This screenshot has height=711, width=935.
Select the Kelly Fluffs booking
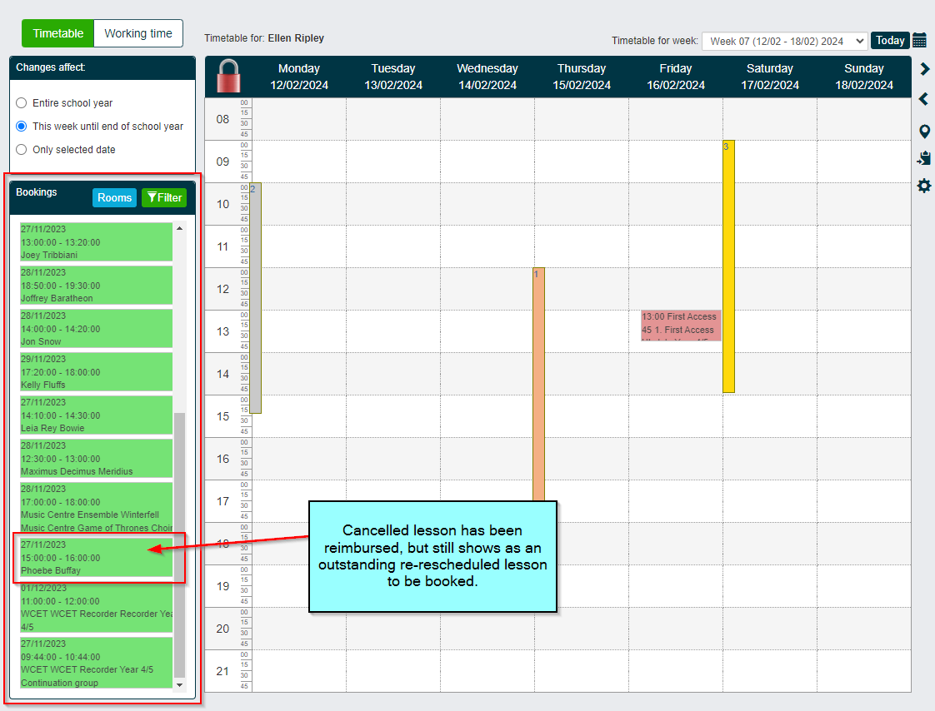96,372
